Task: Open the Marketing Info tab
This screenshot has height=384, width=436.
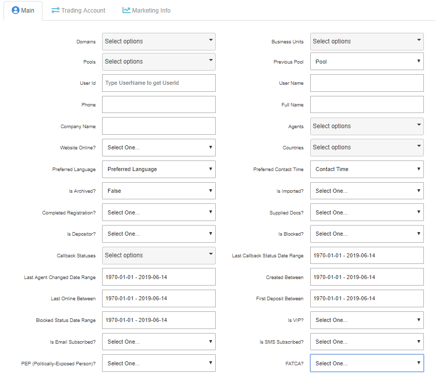Action: click(x=151, y=10)
